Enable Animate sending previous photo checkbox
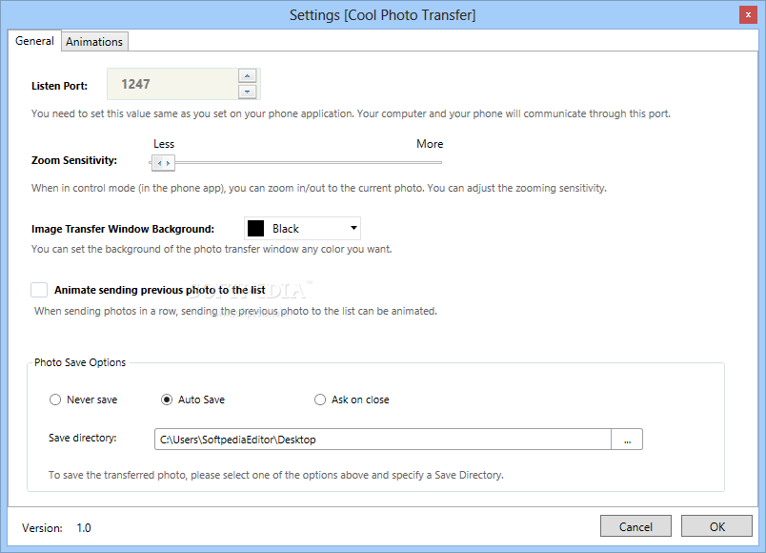The image size is (766, 553). [x=39, y=290]
